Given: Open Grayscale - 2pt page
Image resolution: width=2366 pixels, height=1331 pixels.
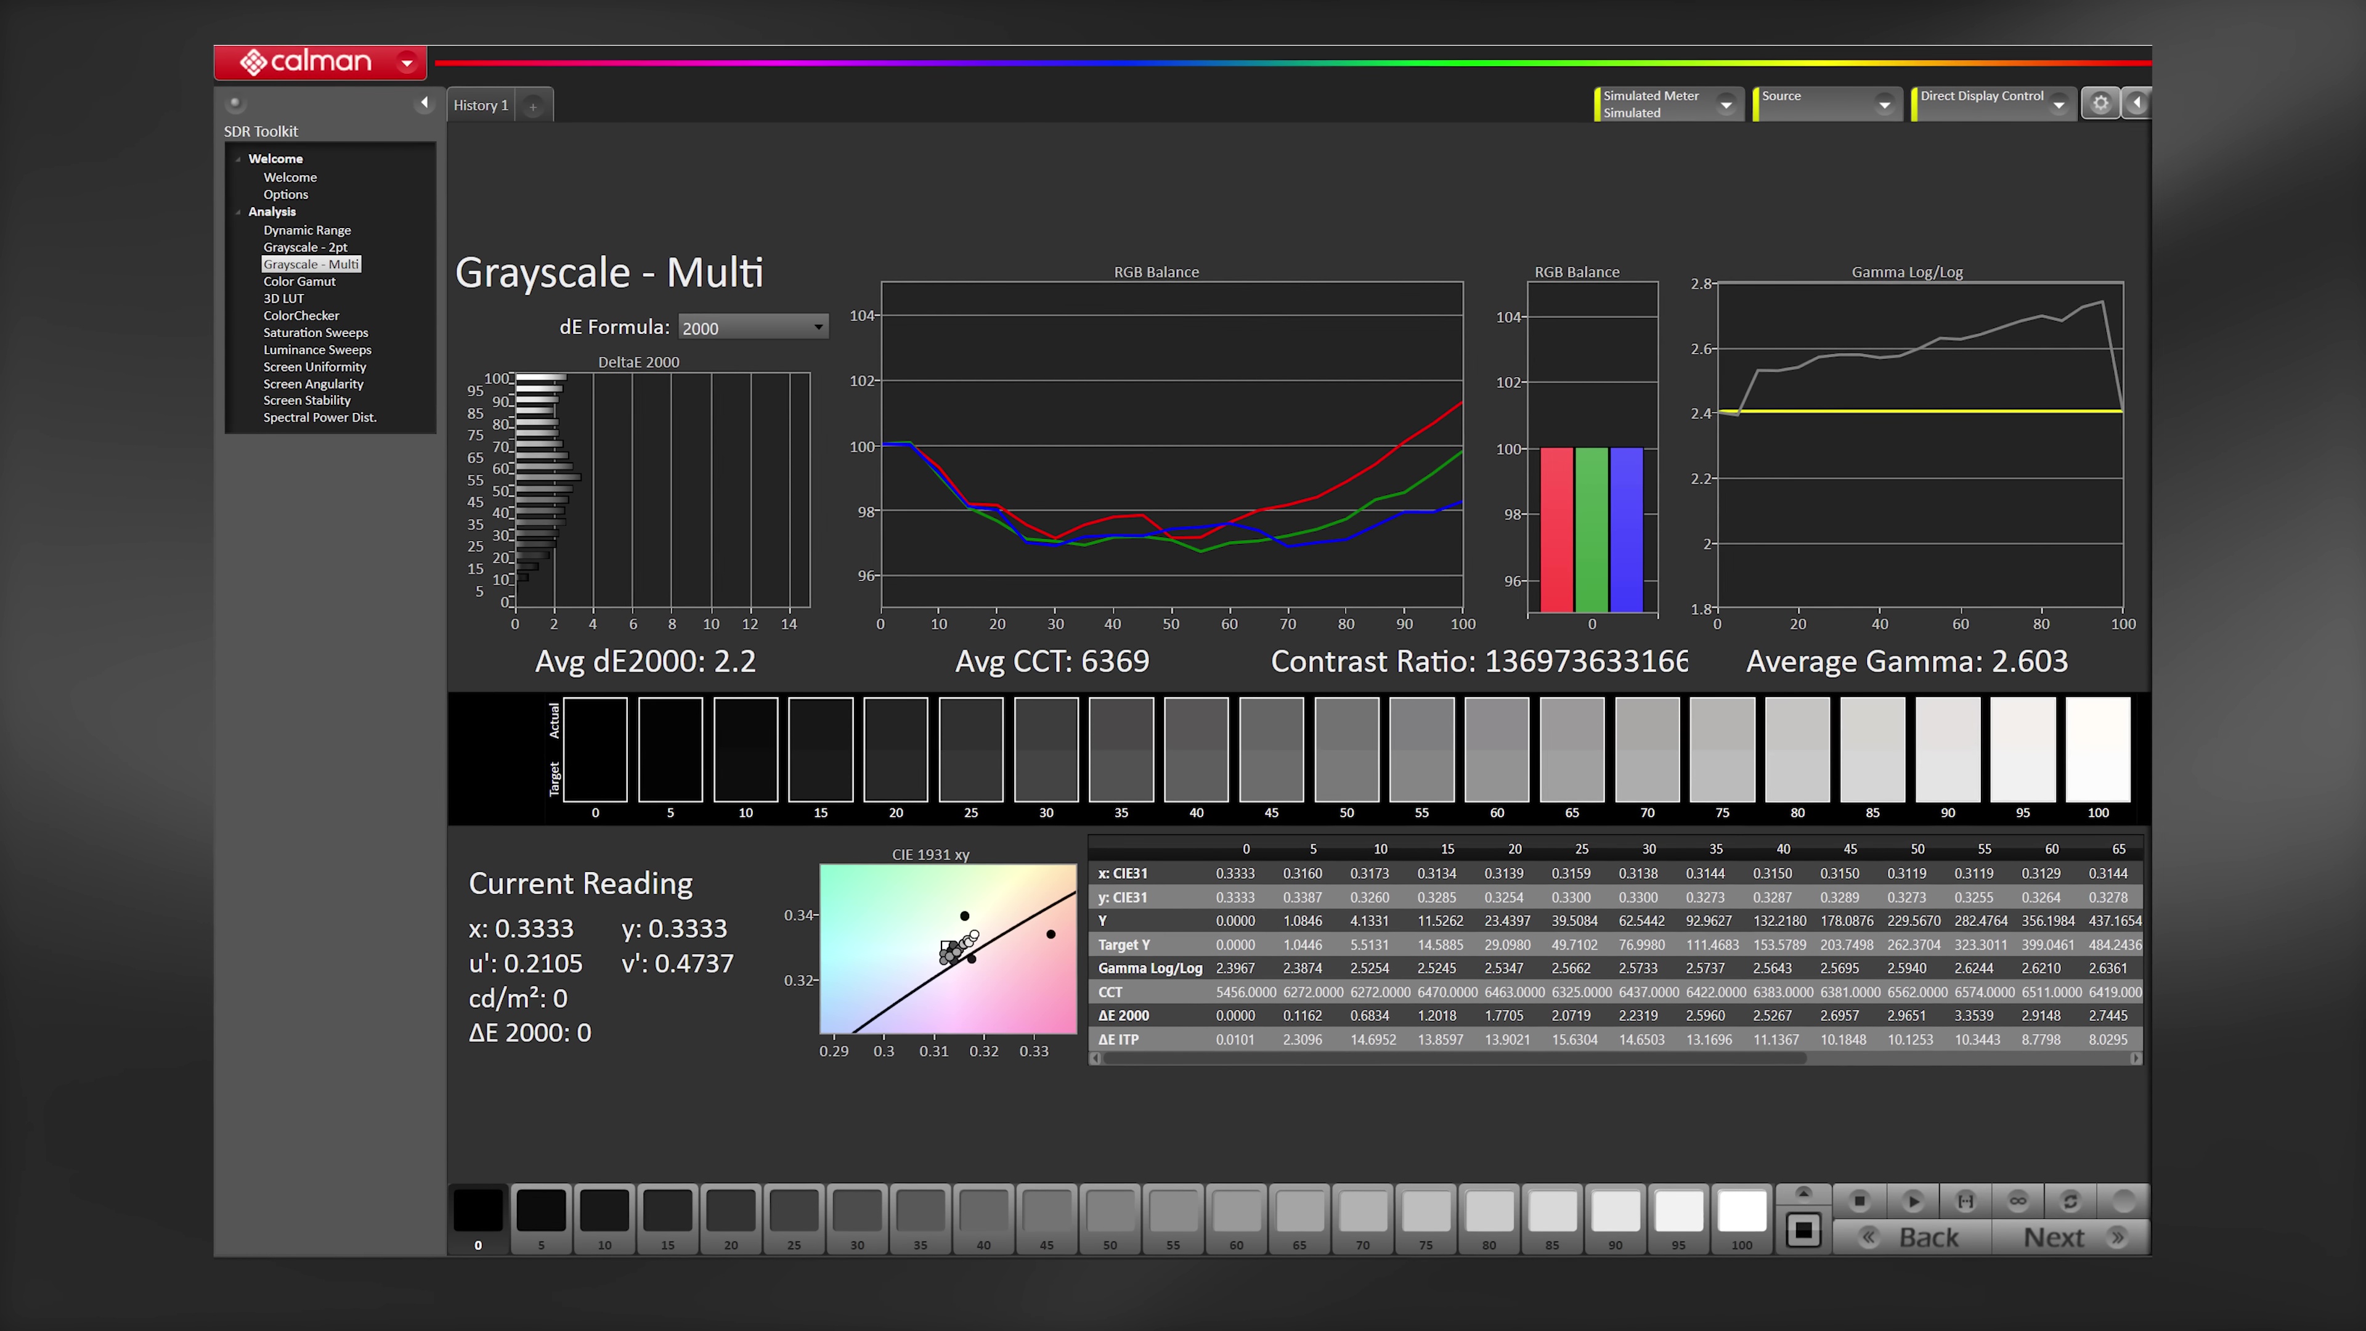Looking at the screenshot, I should click(x=305, y=247).
